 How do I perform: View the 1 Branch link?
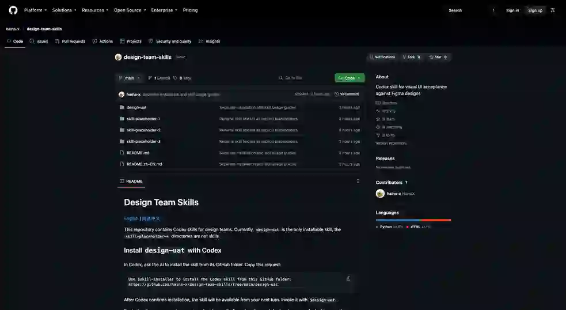point(159,78)
